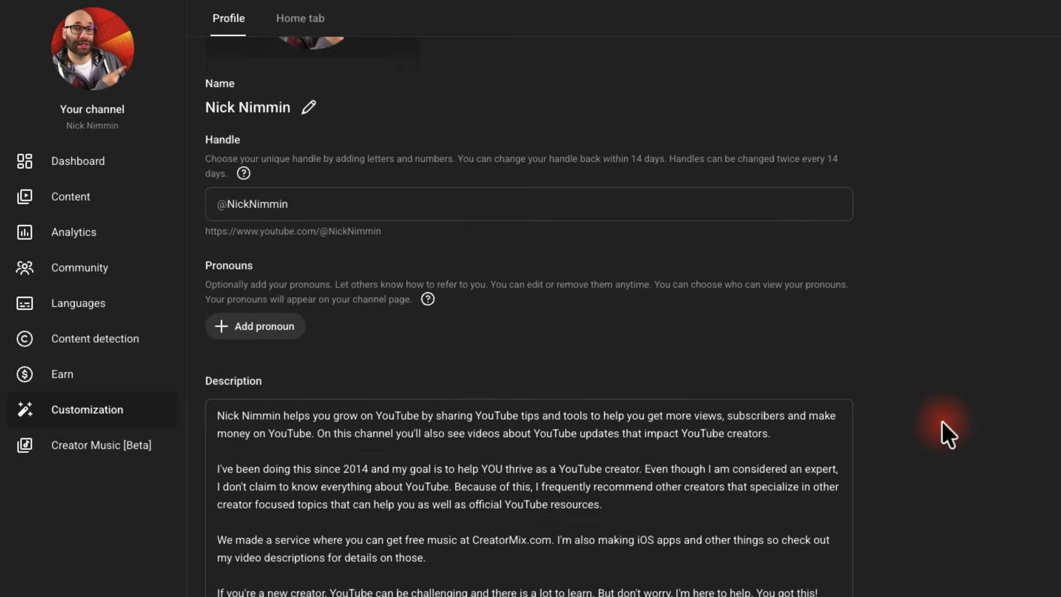Click the Earn dollar sign icon
1061x597 pixels.
24,374
